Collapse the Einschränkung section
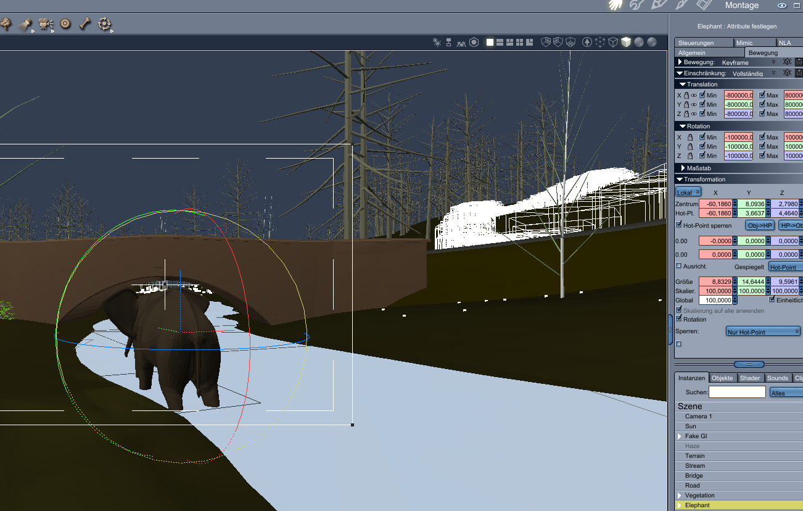Image resolution: width=803 pixels, height=511 pixels. pos(680,73)
